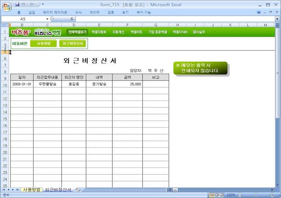Click the Select All corner button
Image resolution: width=281 pixels, height=198 pixels.
click(x=5, y=25)
